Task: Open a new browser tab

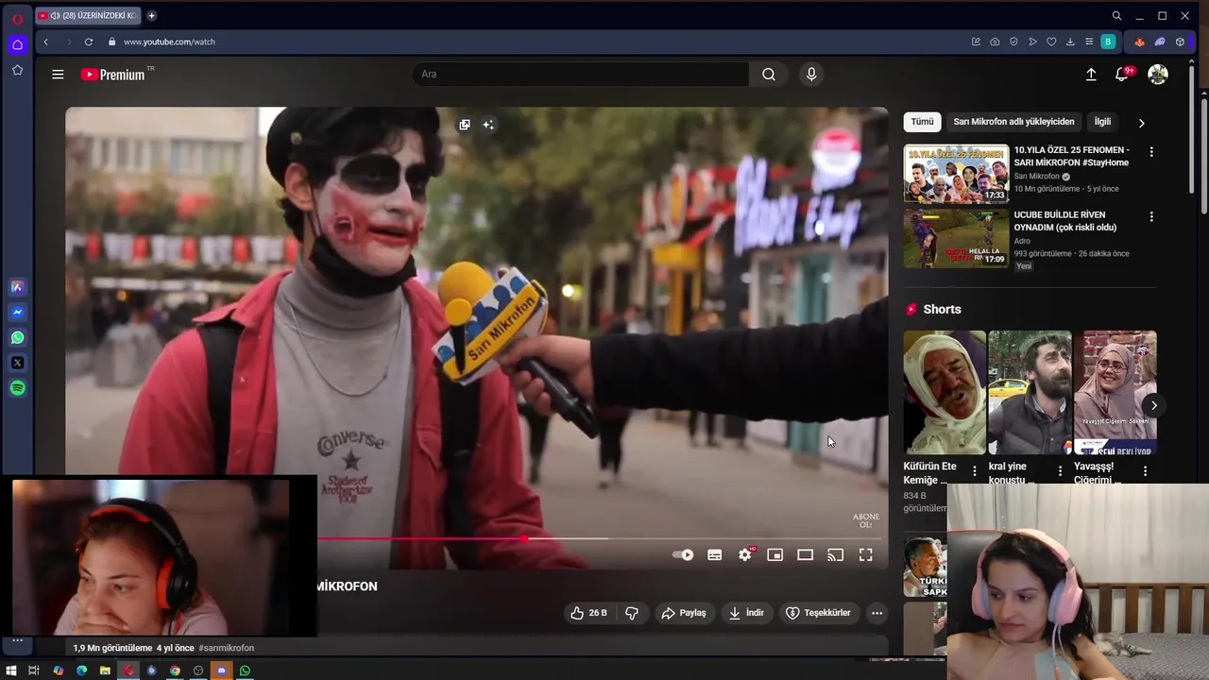Action: pos(151,15)
